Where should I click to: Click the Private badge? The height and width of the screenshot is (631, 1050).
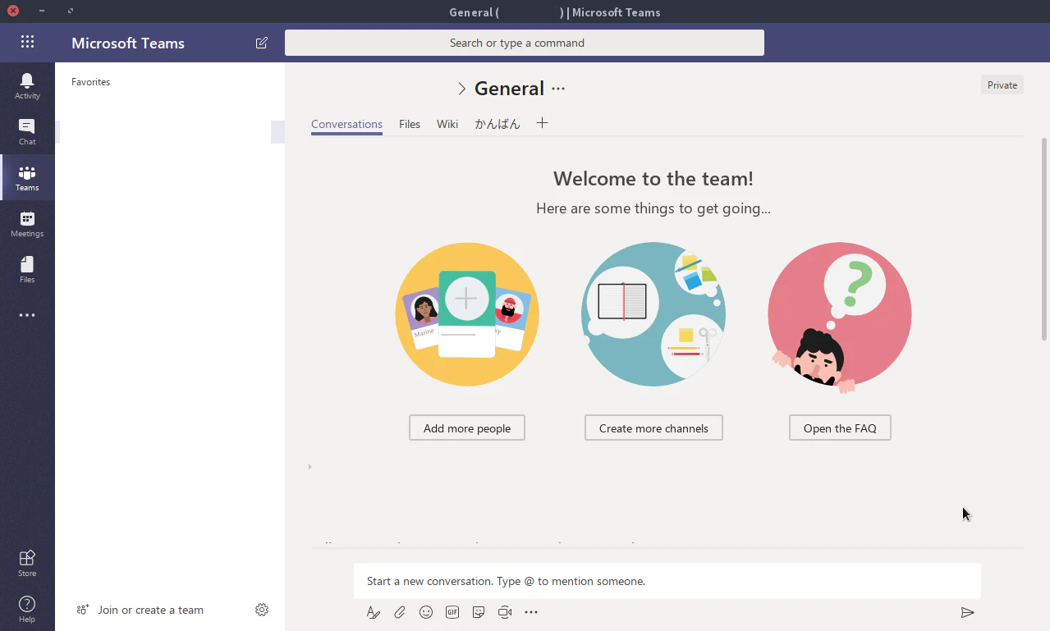coord(1002,85)
